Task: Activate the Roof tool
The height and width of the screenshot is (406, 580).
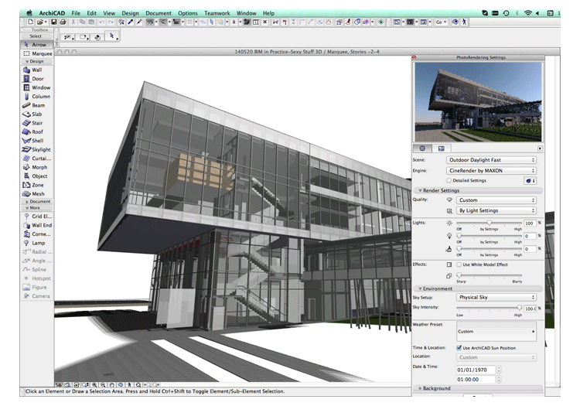Action: 34,132
